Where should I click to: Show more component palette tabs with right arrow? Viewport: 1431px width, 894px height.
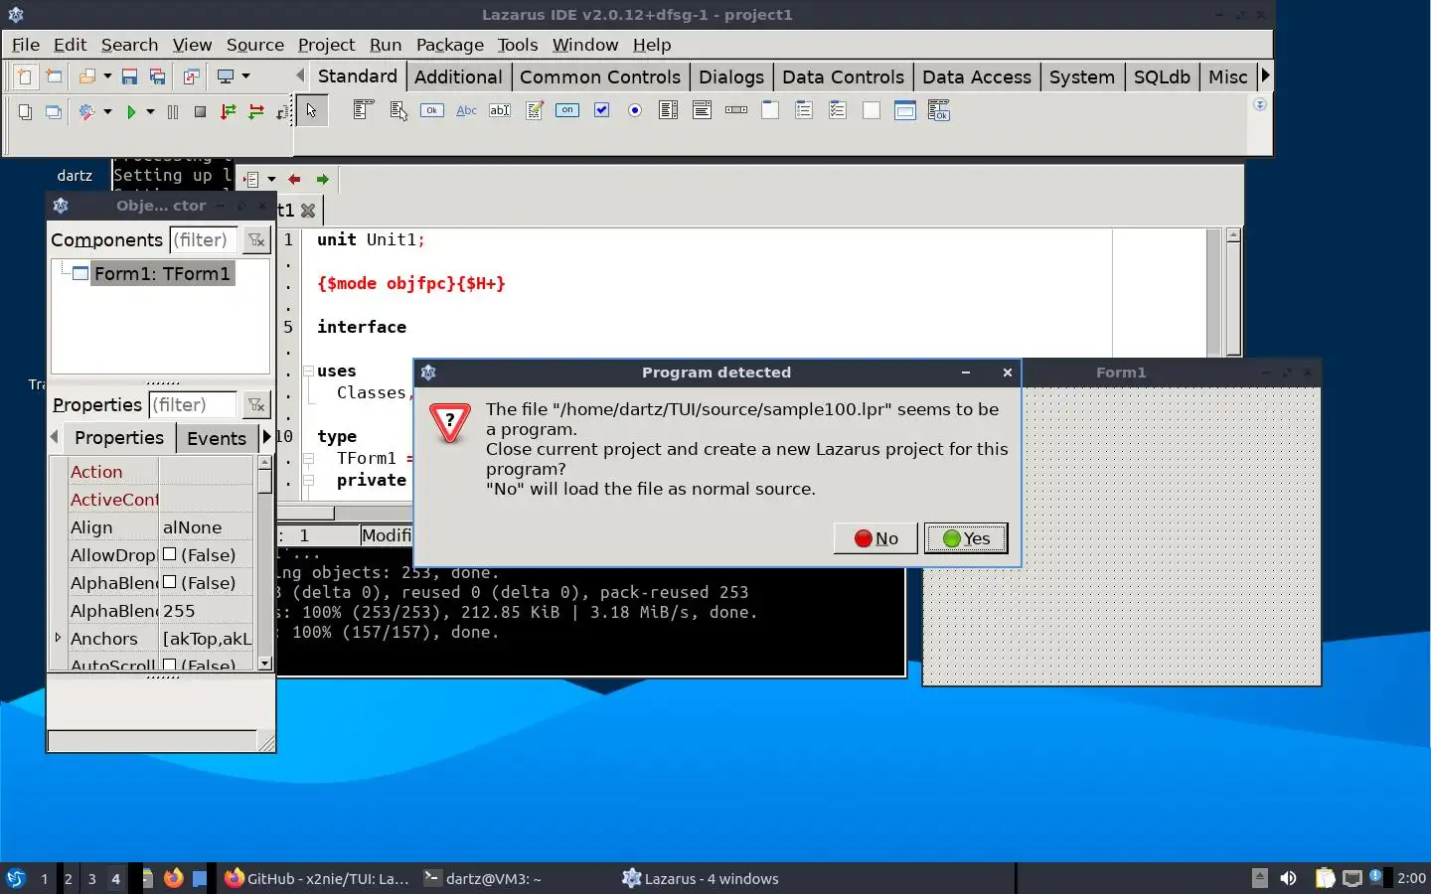1265,75
